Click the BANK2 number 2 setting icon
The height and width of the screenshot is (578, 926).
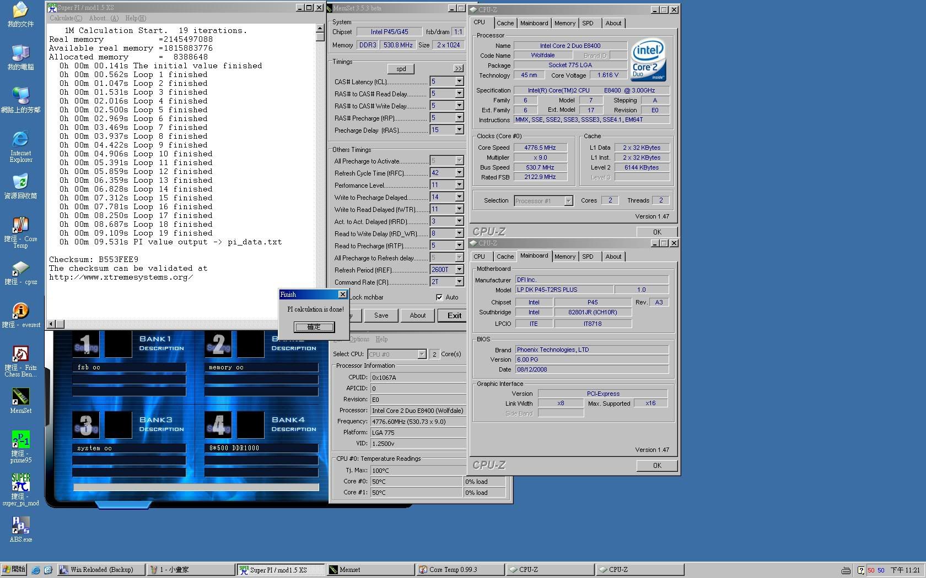(218, 344)
